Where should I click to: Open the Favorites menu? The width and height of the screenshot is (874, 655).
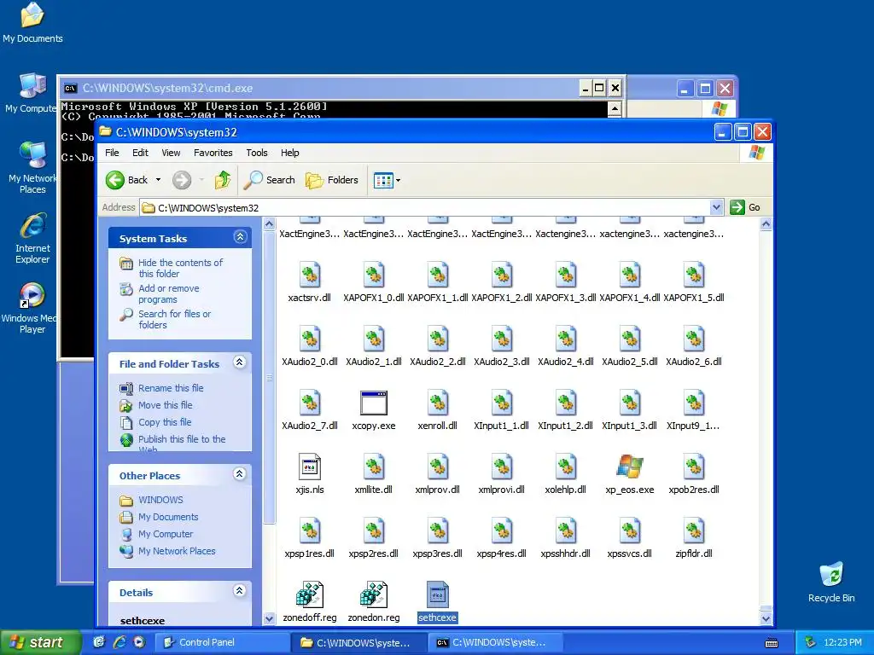point(213,153)
